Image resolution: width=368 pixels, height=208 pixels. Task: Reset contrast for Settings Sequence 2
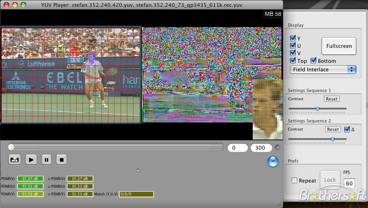(x=333, y=129)
